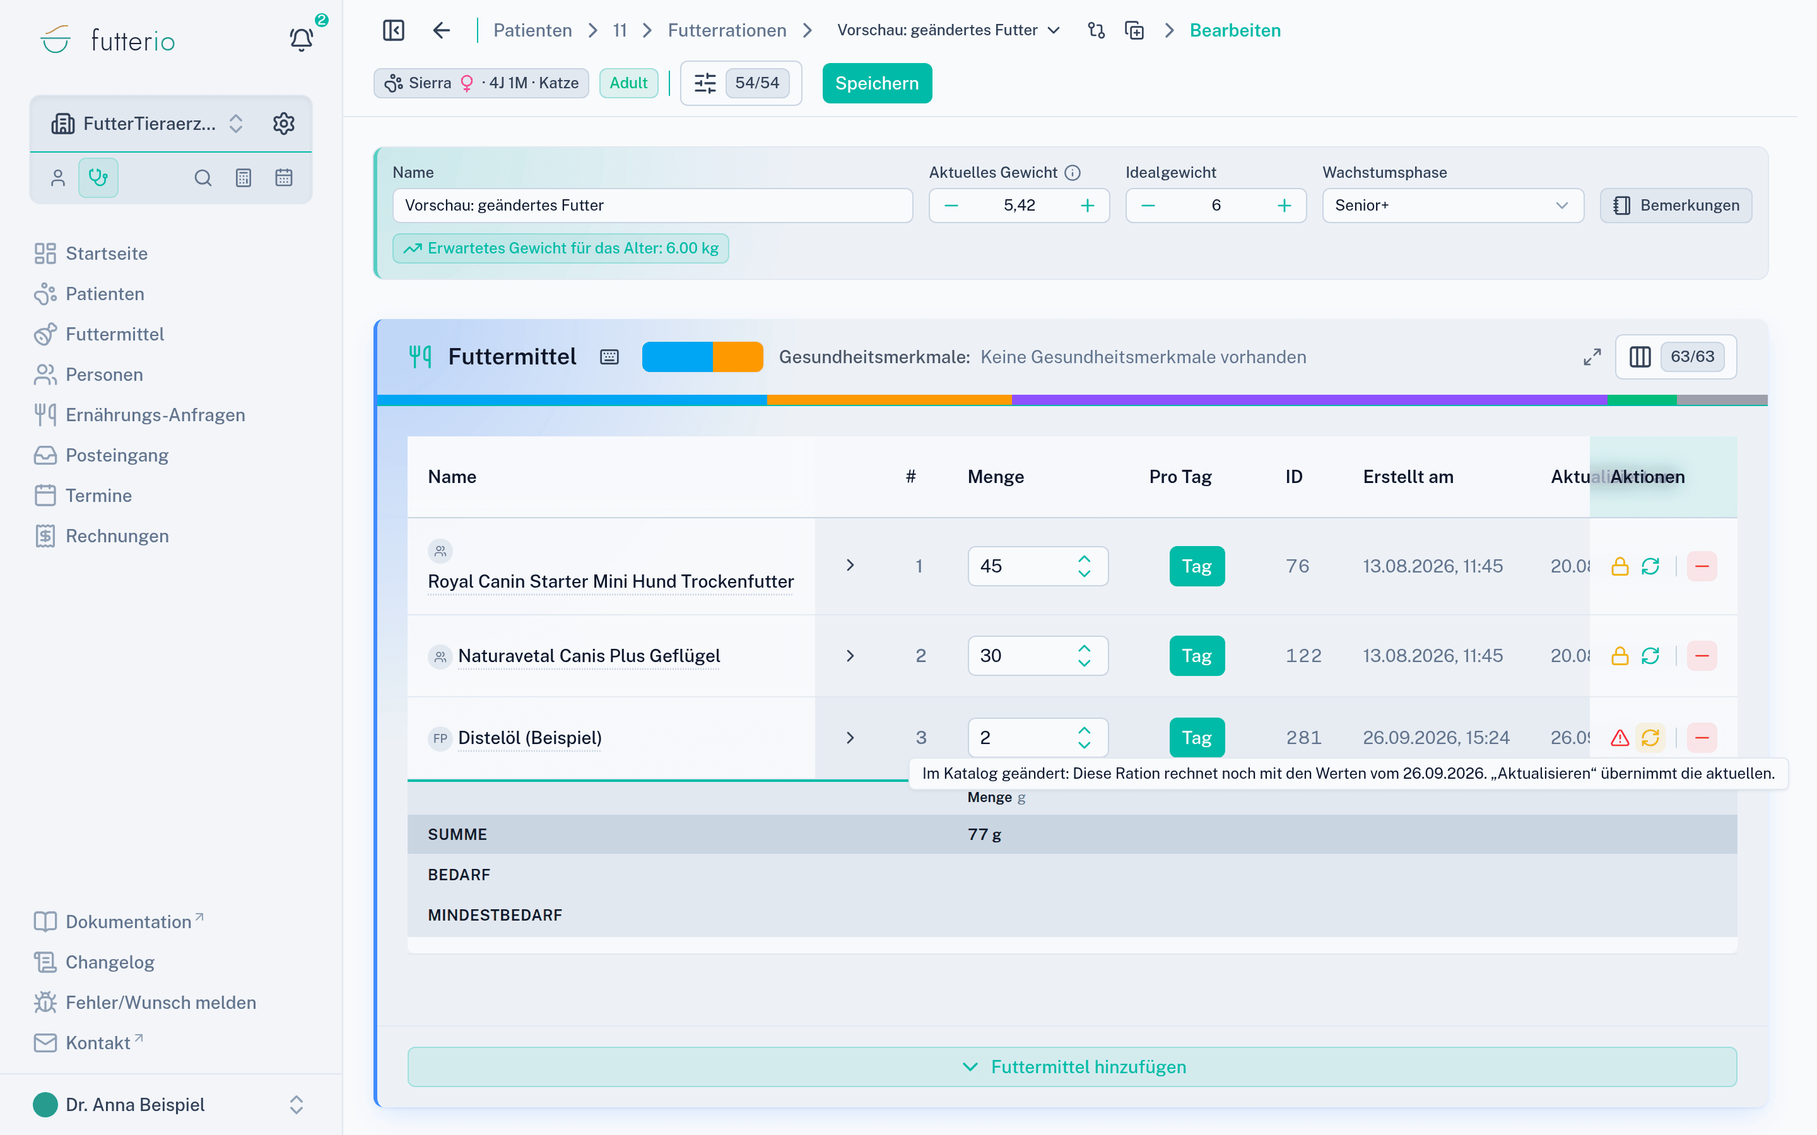Screen dimensions: 1817x1135
Task: Refresh the Royal Canin Starter row
Action: tap(1650, 566)
